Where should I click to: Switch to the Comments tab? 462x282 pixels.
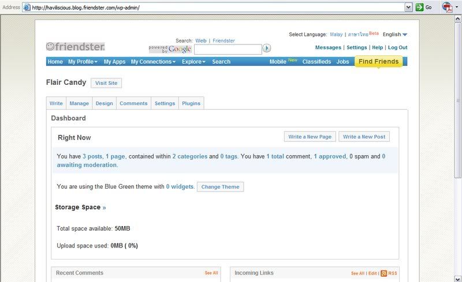click(x=133, y=103)
